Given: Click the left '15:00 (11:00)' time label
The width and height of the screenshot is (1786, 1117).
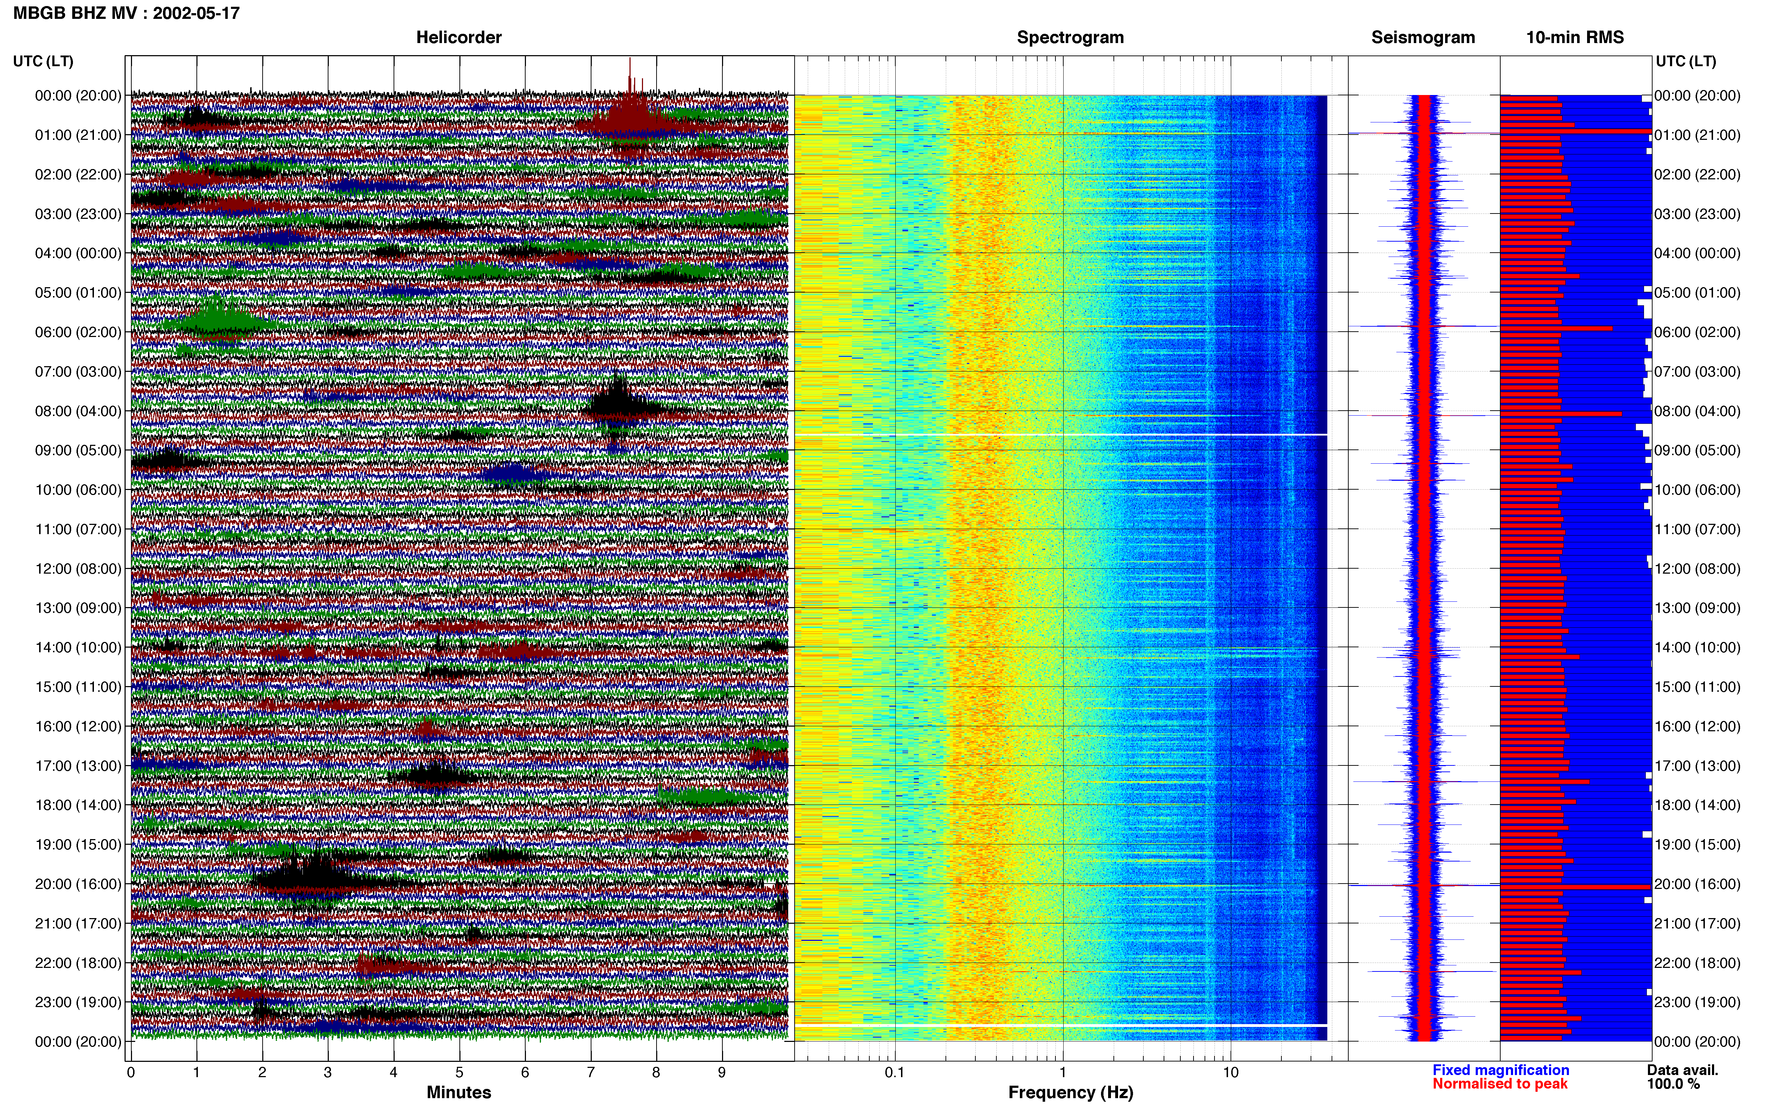Looking at the screenshot, I should [x=78, y=686].
